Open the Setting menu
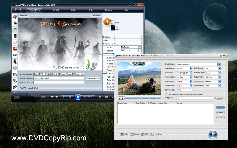Image resolution: width=237 pixels, height=148 pixels. pyautogui.click(x=73, y=10)
